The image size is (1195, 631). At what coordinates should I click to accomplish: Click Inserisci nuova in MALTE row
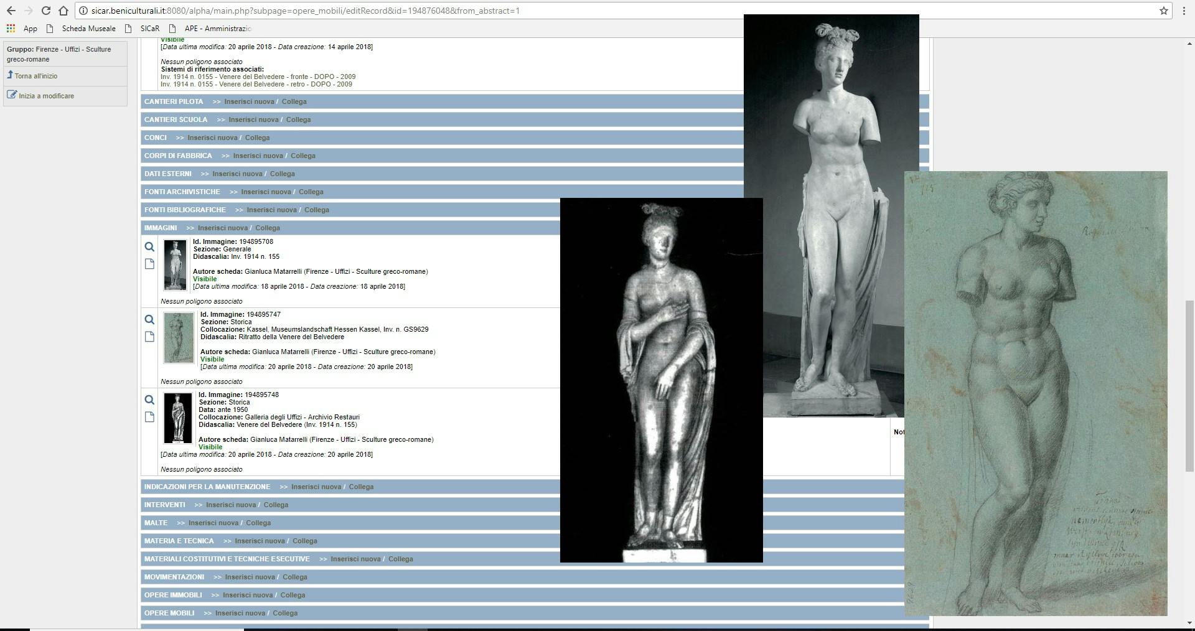(x=213, y=523)
